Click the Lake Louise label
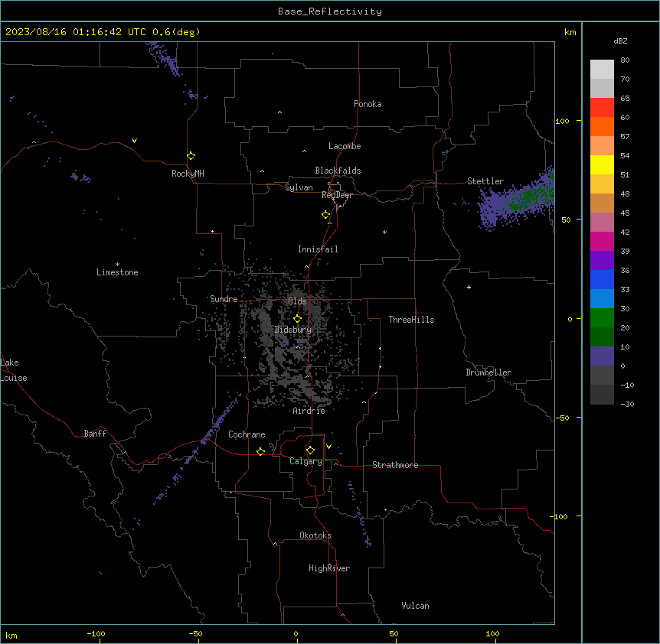Image resolution: width=660 pixels, height=644 pixels. tap(14, 370)
